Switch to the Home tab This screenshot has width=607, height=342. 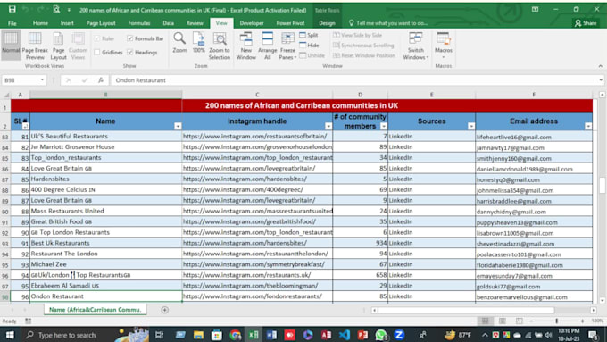coord(40,23)
